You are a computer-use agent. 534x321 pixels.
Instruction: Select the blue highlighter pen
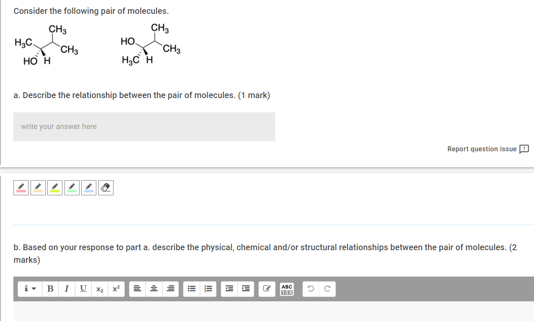[89, 187]
